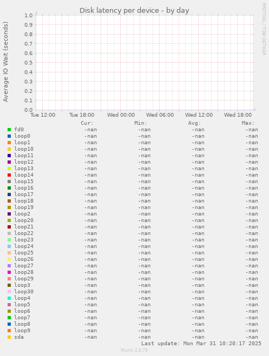The height and width of the screenshot is (356, 269).
Task: Click the fd0 legend color swatch
Action: 9,130
